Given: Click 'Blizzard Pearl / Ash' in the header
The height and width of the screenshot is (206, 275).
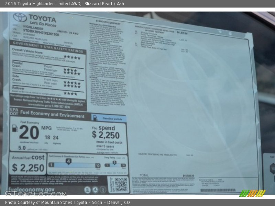Looking at the screenshot, I should (x=104, y=4).
